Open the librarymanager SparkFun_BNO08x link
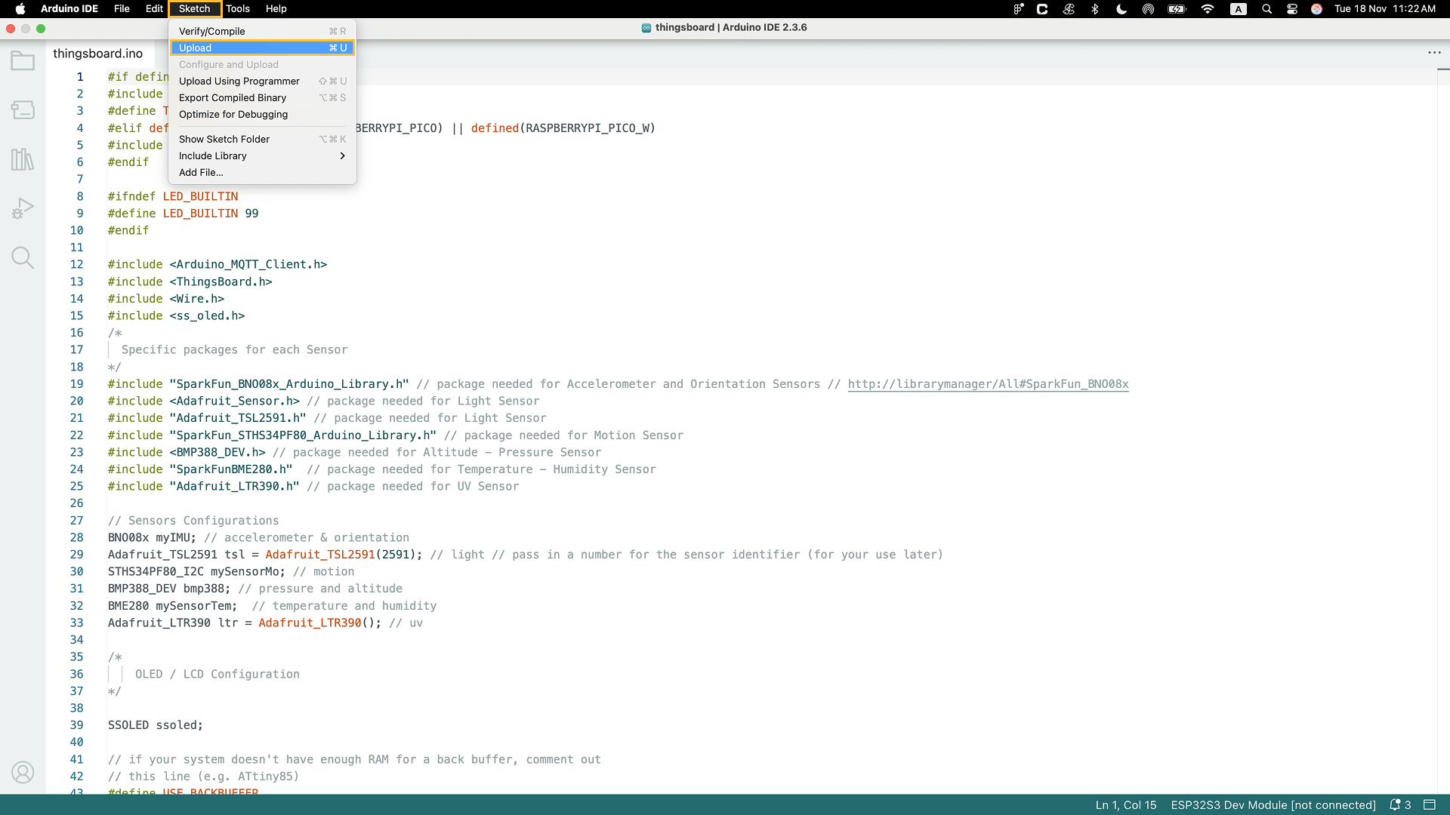Image resolution: width=1450 pixels, height=815 pixels. coord(988,384)
